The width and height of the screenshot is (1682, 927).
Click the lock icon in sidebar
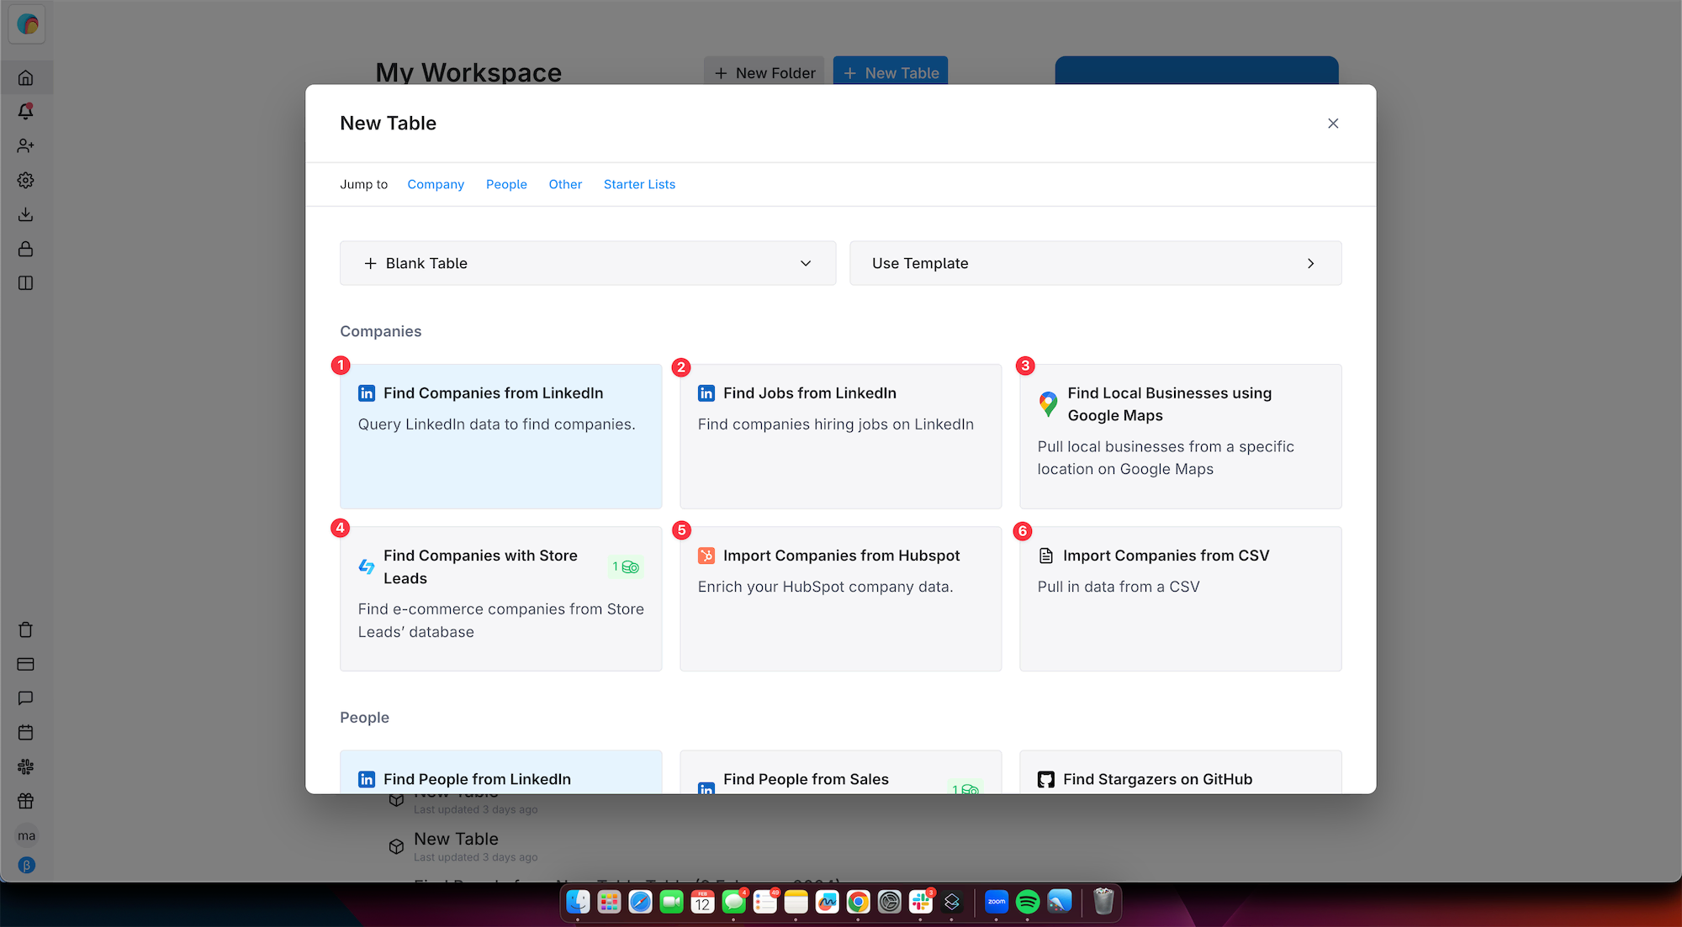[25, 250]
